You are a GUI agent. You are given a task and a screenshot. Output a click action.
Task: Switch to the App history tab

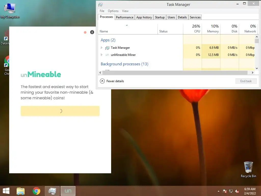coord(144,17)
